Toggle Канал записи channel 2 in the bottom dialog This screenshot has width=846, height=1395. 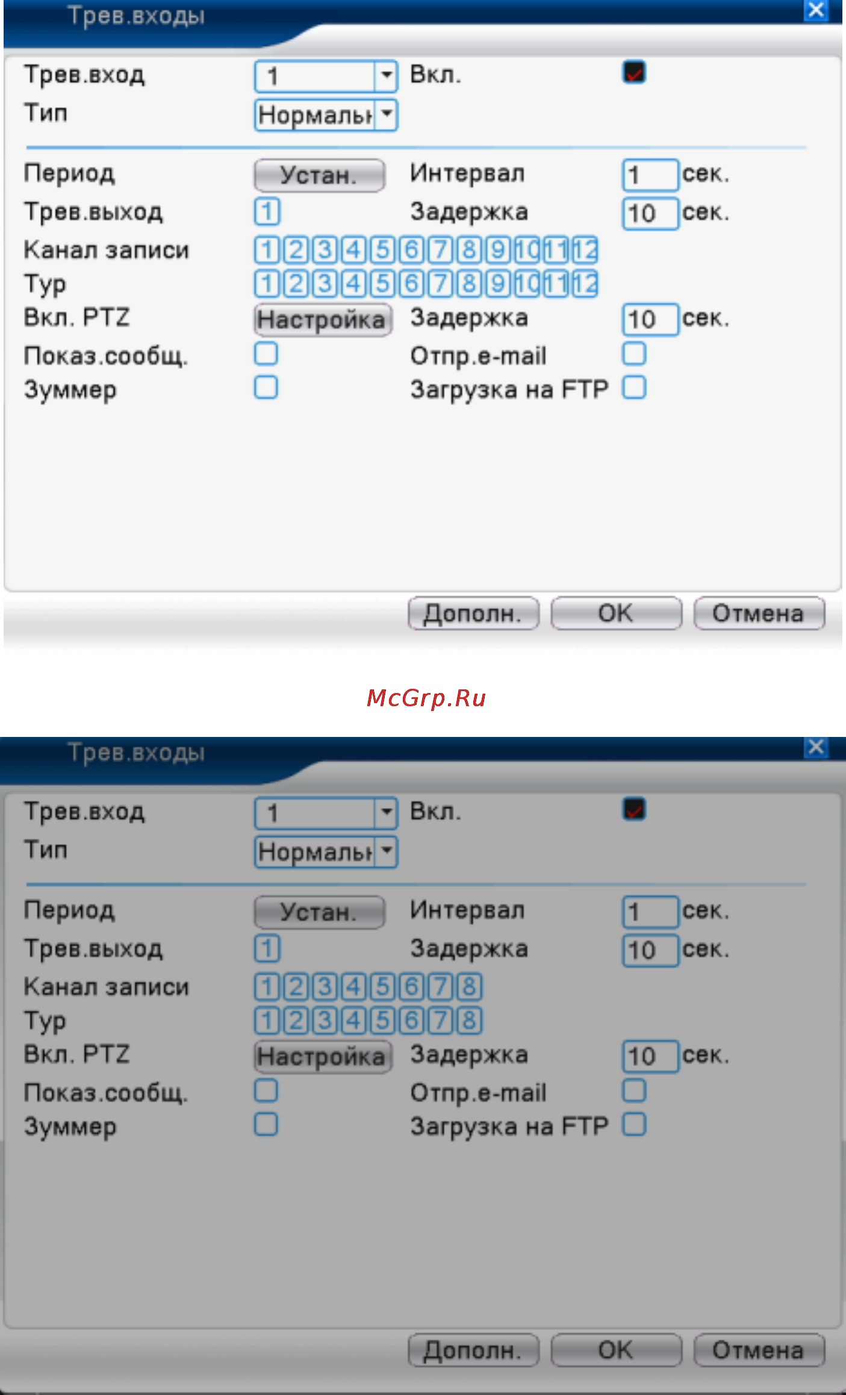point(296,987)
